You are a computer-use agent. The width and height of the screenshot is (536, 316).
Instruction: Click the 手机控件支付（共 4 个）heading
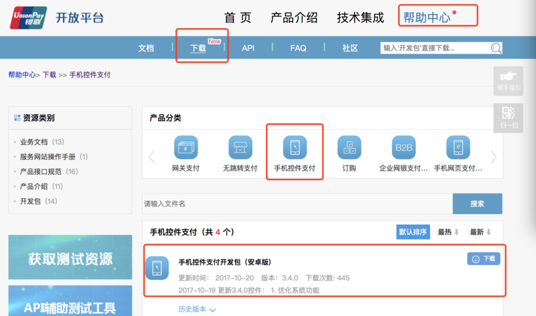(x=192, y=232)
